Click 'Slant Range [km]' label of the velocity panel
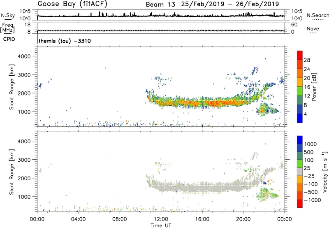The image size is (329, 228). tap(12, 172)
